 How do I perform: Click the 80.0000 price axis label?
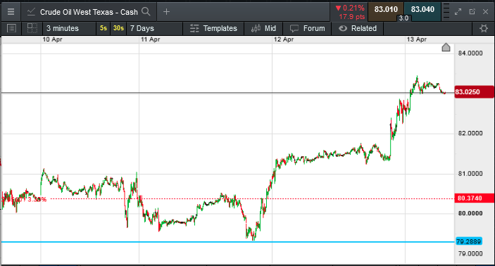470,213
